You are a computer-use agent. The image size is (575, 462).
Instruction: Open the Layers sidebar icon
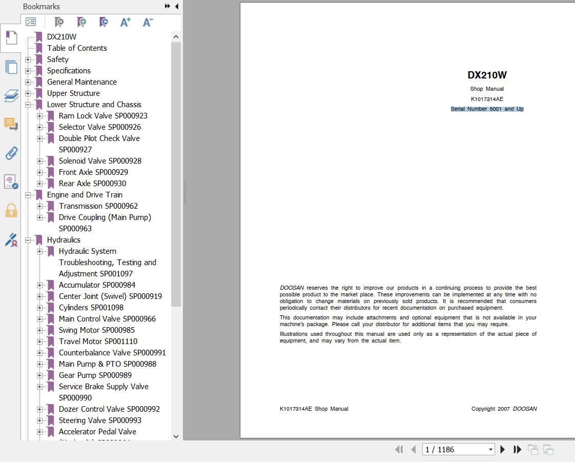(x=11, y=95)
